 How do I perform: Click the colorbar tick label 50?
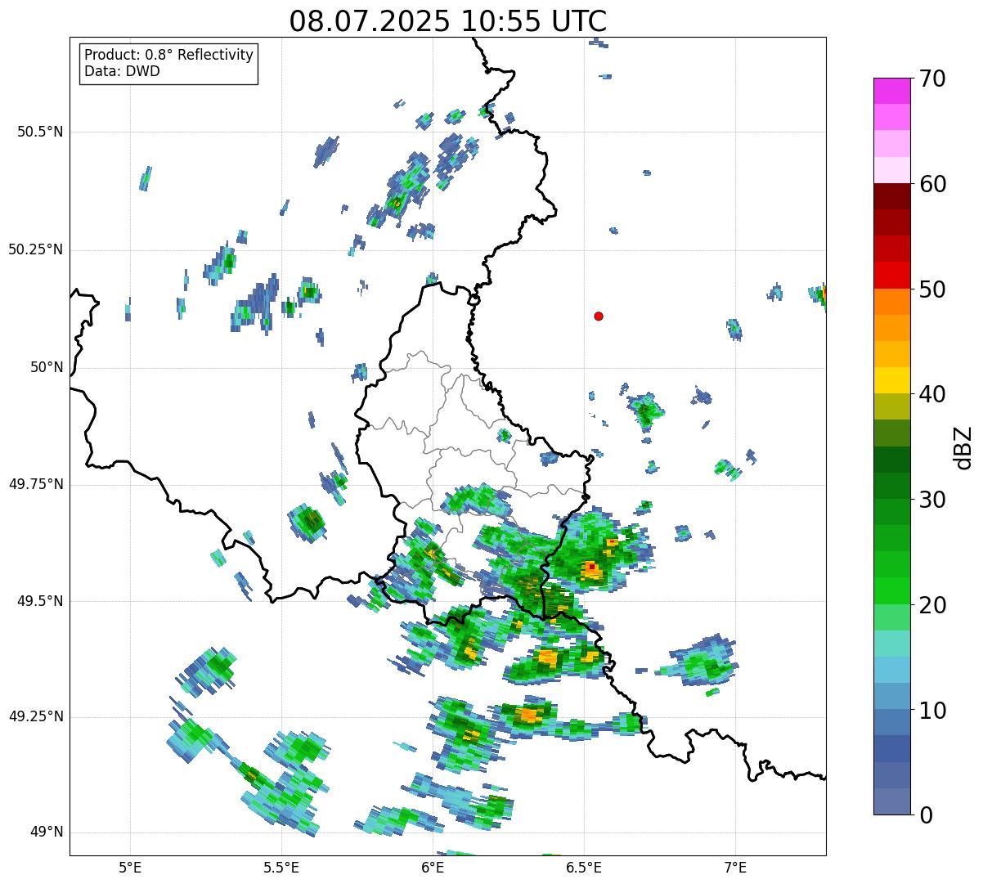tap(932, 289)
